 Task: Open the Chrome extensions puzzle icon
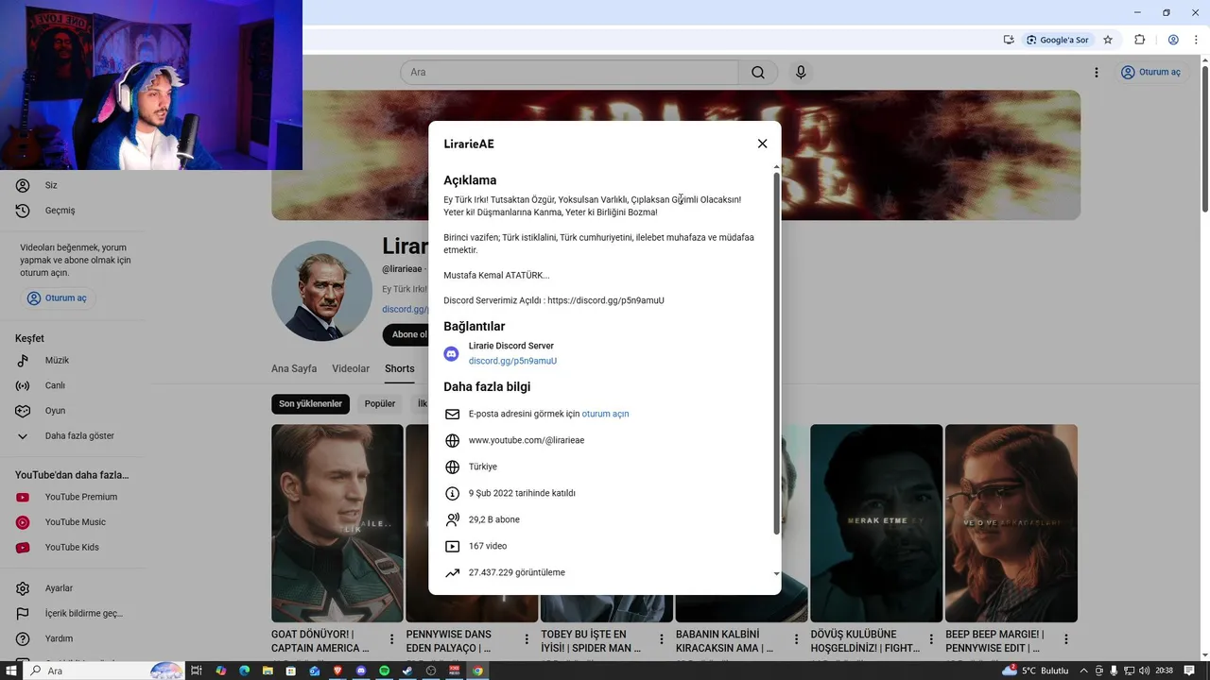tap(1139, 40)
